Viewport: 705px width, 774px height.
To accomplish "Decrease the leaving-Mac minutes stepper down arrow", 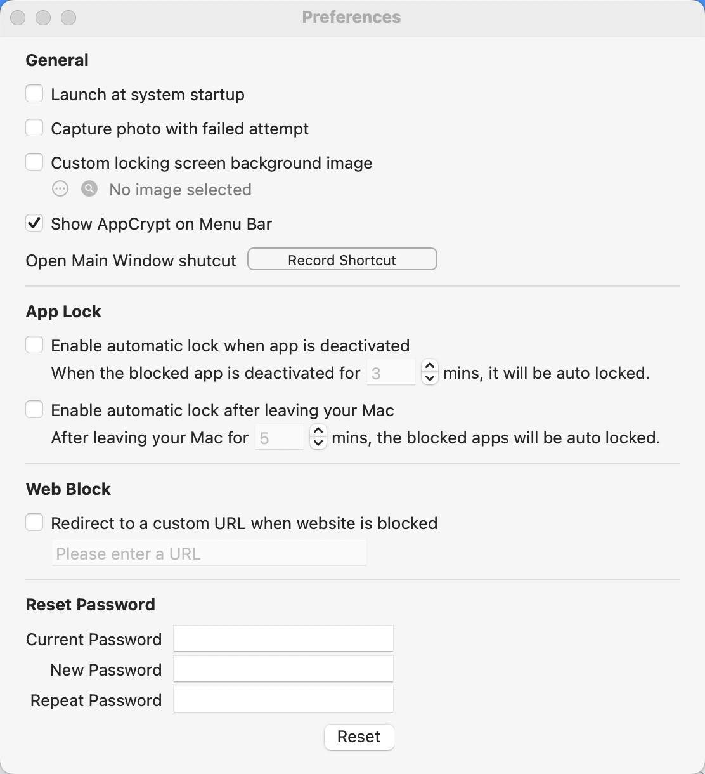I will click(x=318, y=443).
